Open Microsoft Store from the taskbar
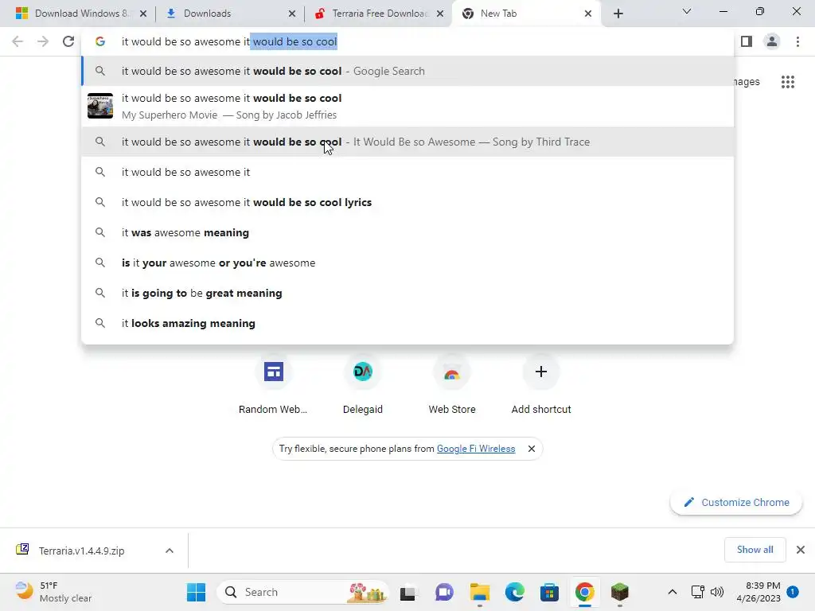Image resolution: width=815 pixels, height=611 pixels. pos(549,592)
